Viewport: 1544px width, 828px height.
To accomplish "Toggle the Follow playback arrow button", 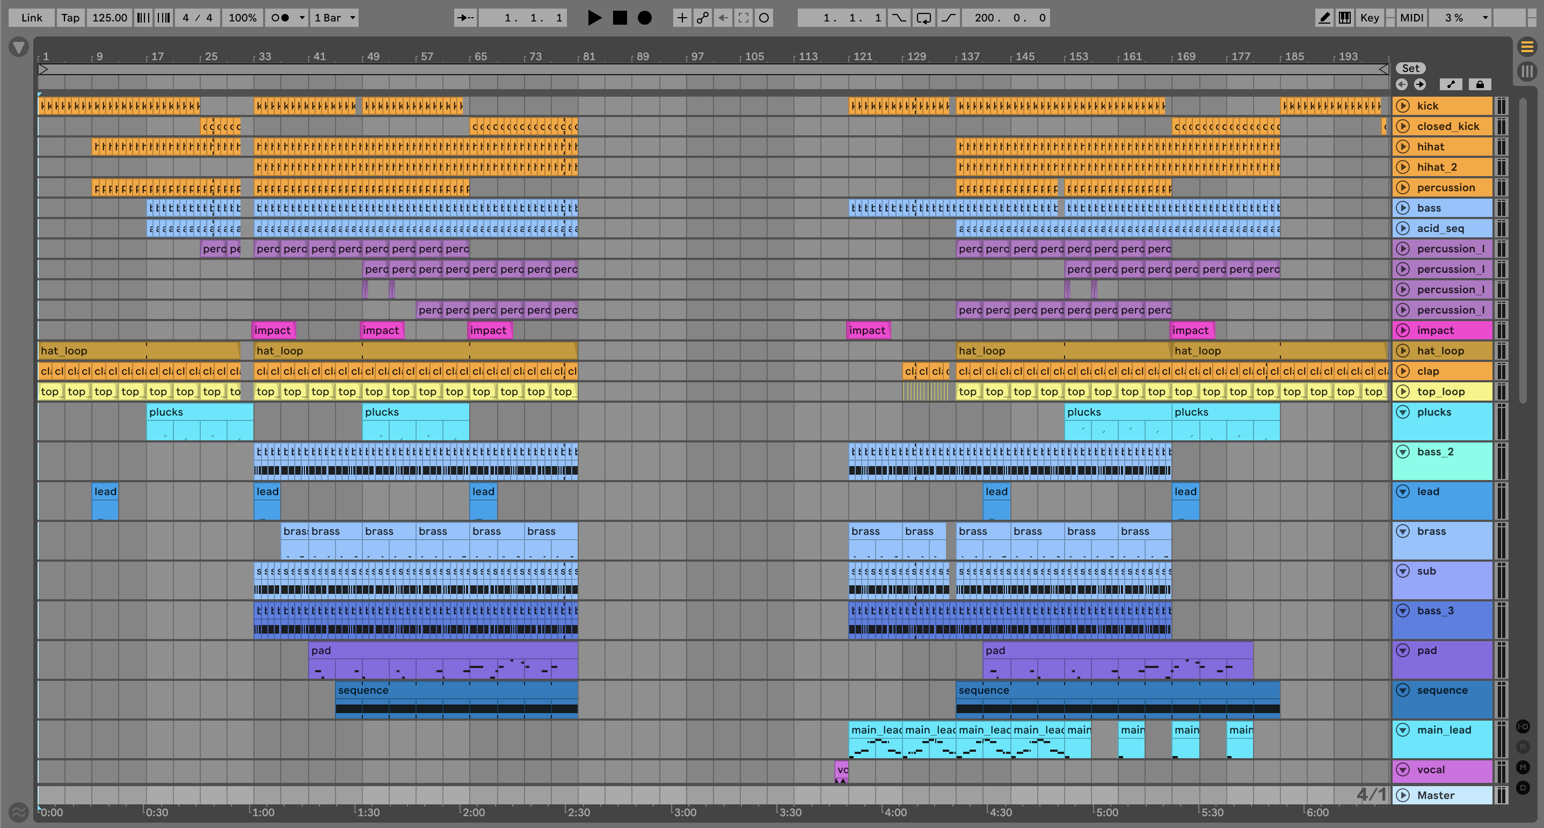I will pos(465,18).
